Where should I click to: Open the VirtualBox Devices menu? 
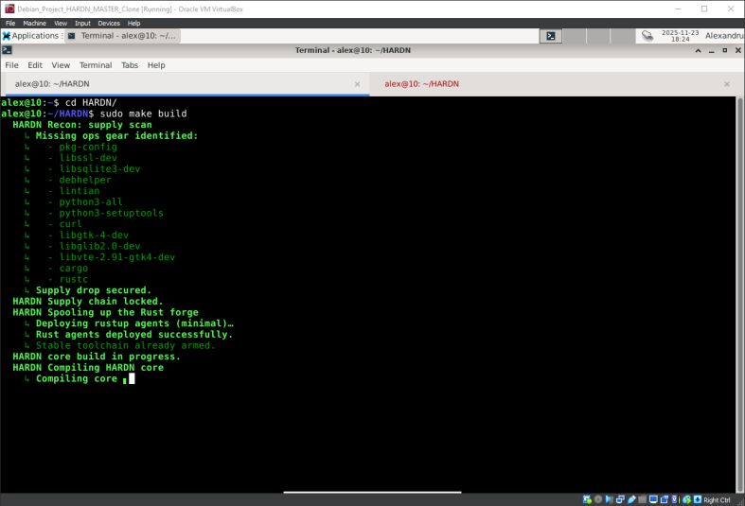point(109,23)
